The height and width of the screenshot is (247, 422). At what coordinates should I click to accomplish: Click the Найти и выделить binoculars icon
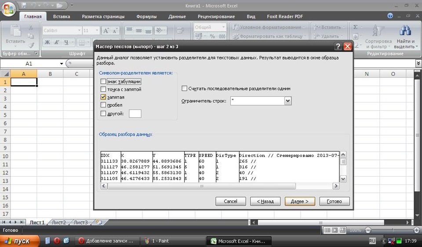[x=405, y=31]
